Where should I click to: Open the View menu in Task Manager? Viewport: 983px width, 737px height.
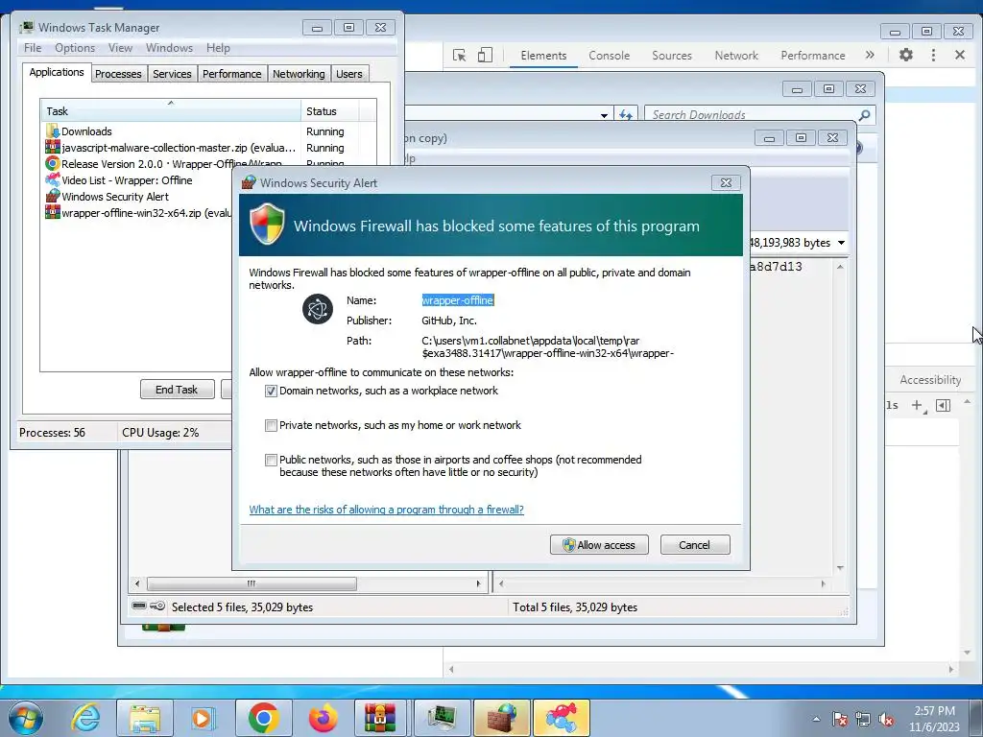[x=120, y=48]
